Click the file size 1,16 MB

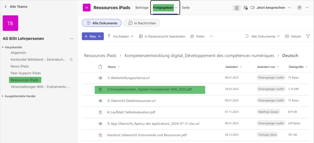[293, 89]
